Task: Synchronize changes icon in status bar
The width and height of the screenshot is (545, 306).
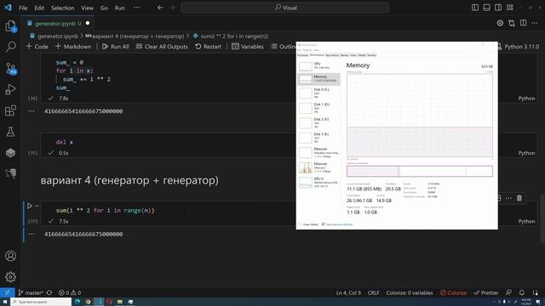Action: (49, 292)
